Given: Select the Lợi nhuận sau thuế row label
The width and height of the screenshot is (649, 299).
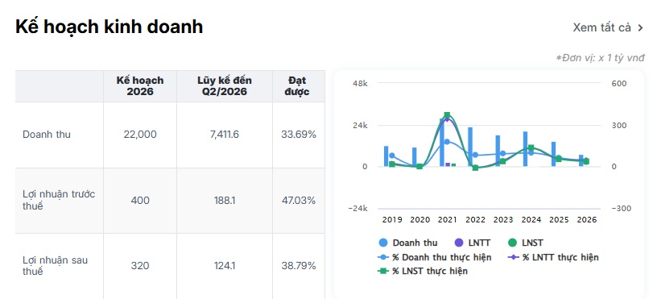Looking at the screenshot, I should tap(55, 266).
